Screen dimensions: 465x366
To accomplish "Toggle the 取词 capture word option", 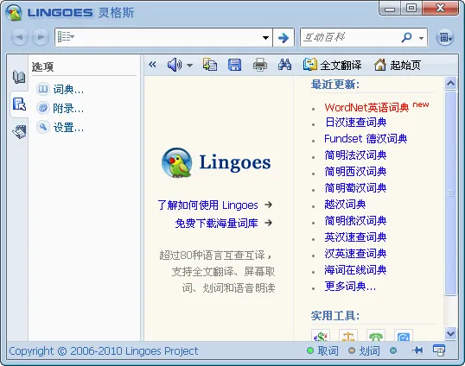I will (322, 351).
